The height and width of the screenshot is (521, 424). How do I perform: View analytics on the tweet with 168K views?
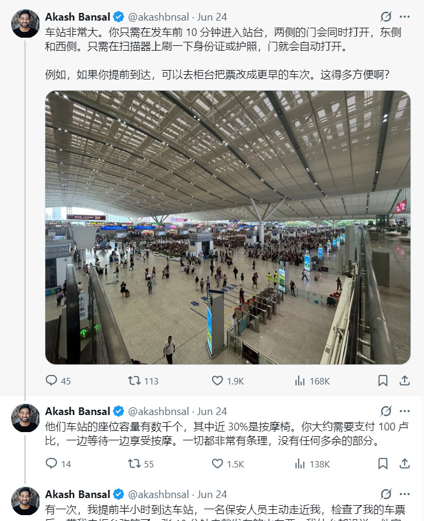312,381
